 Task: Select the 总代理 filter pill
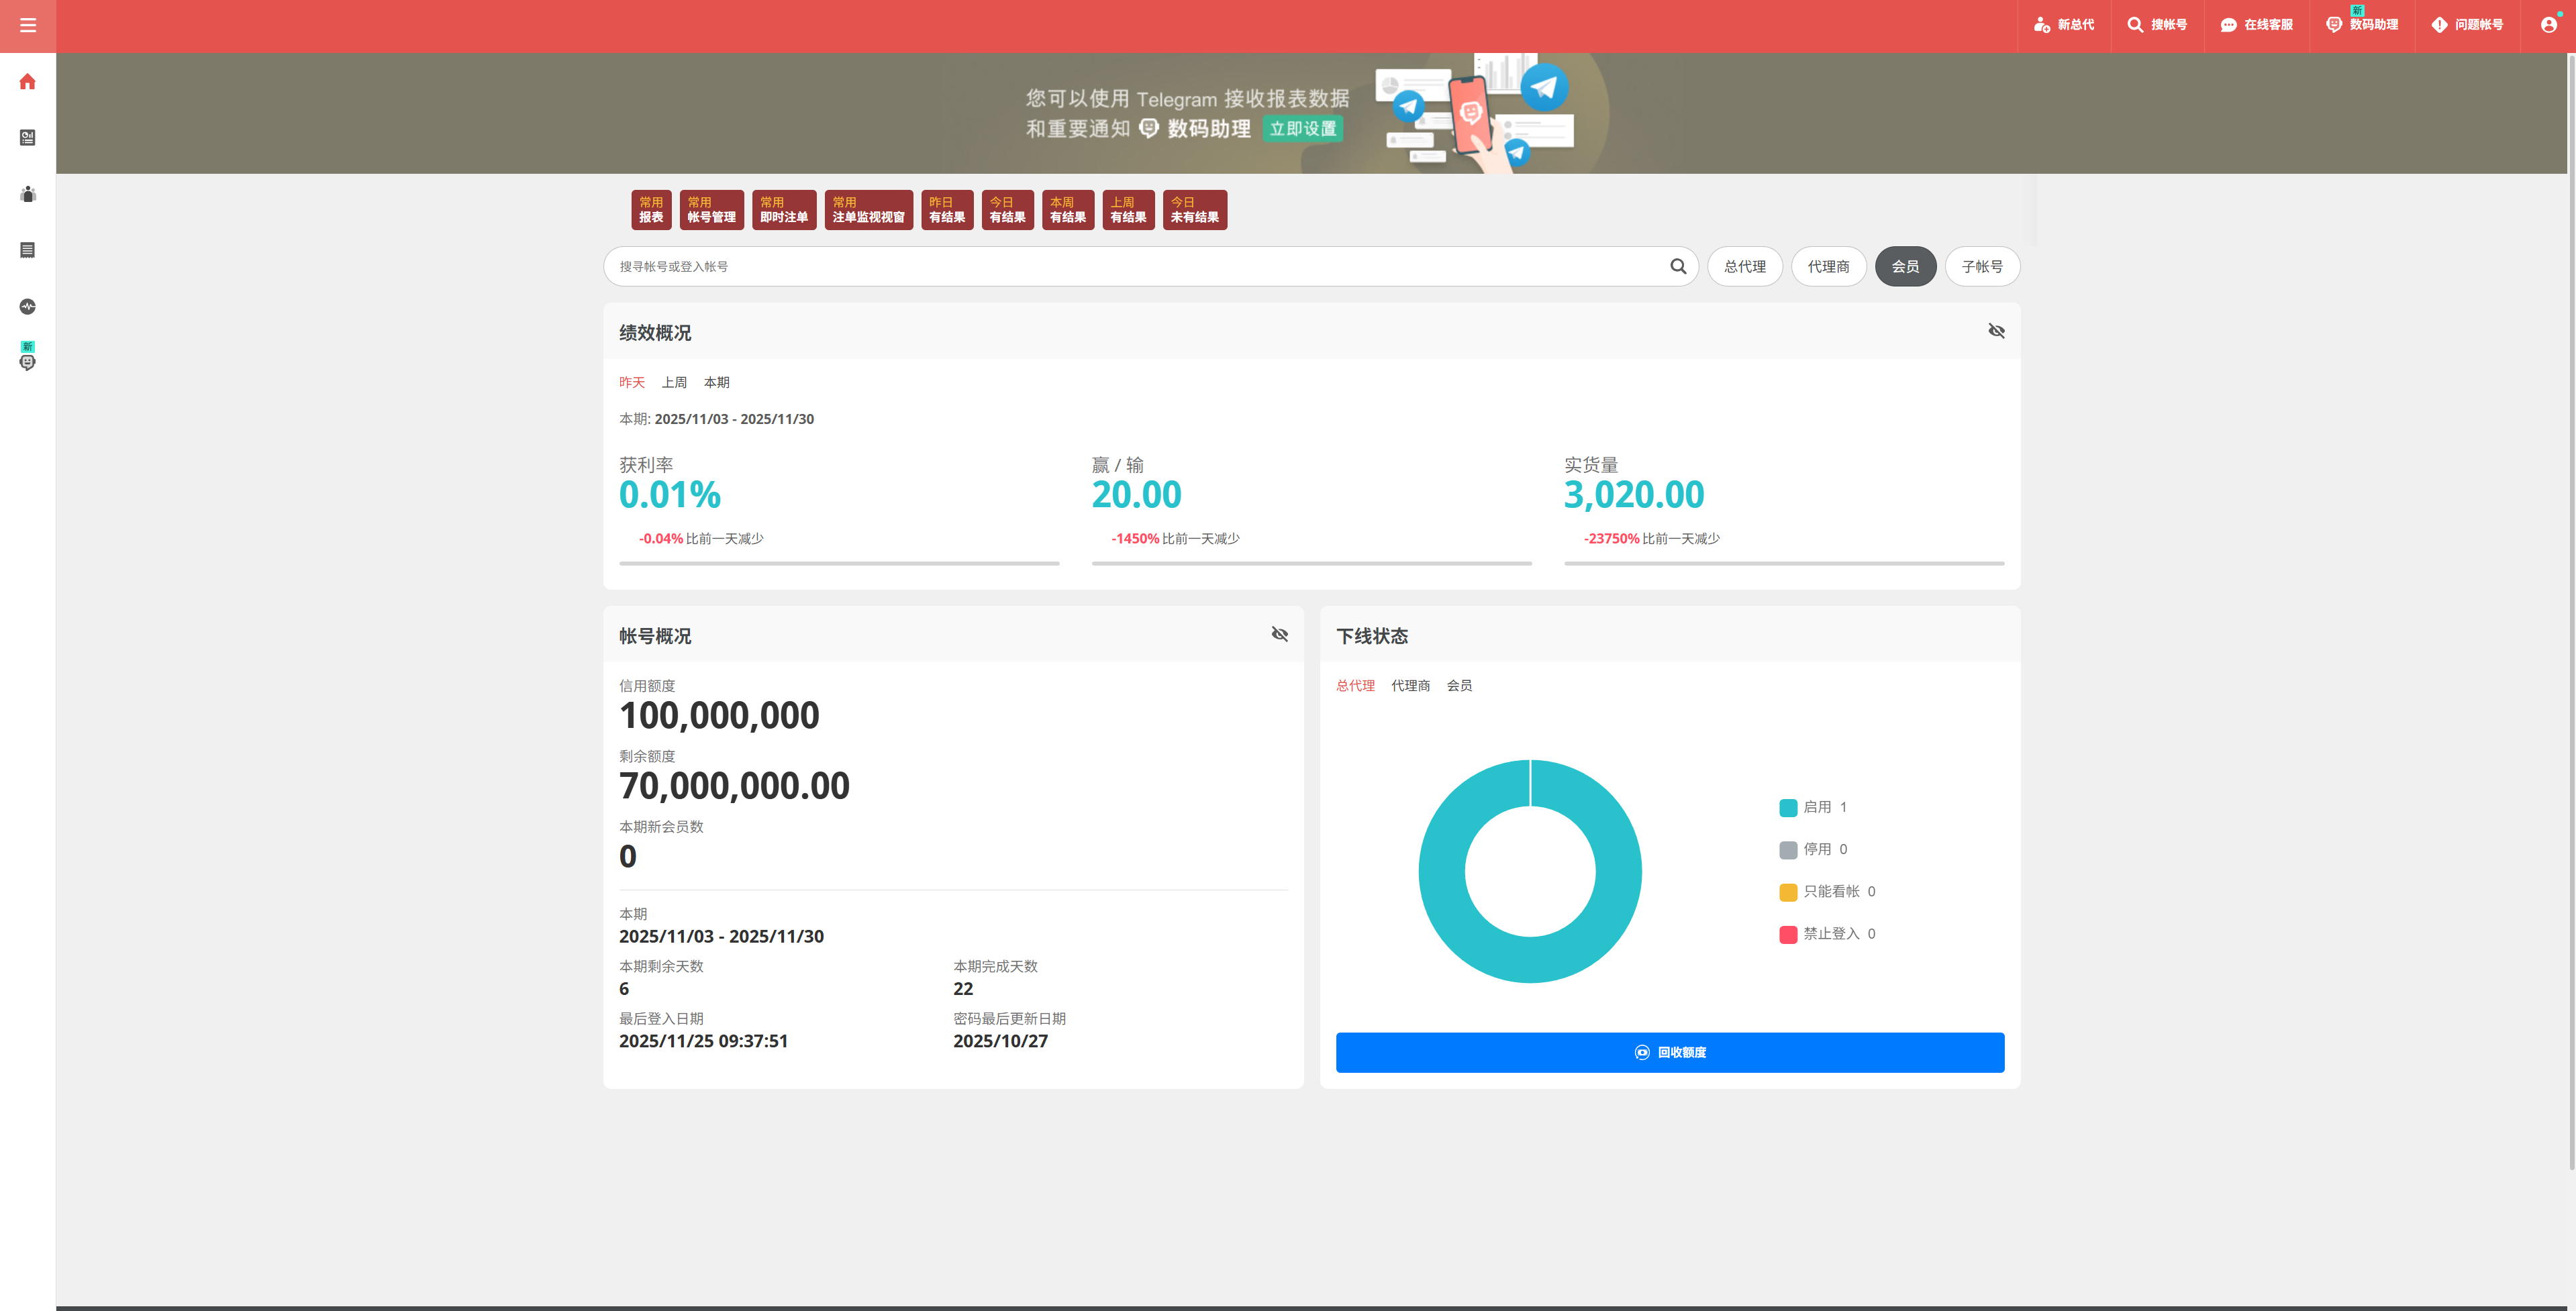tap(1744, 267)
